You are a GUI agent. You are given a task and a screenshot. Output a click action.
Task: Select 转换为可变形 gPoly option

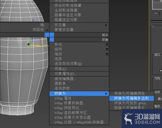tap(130, 103)
